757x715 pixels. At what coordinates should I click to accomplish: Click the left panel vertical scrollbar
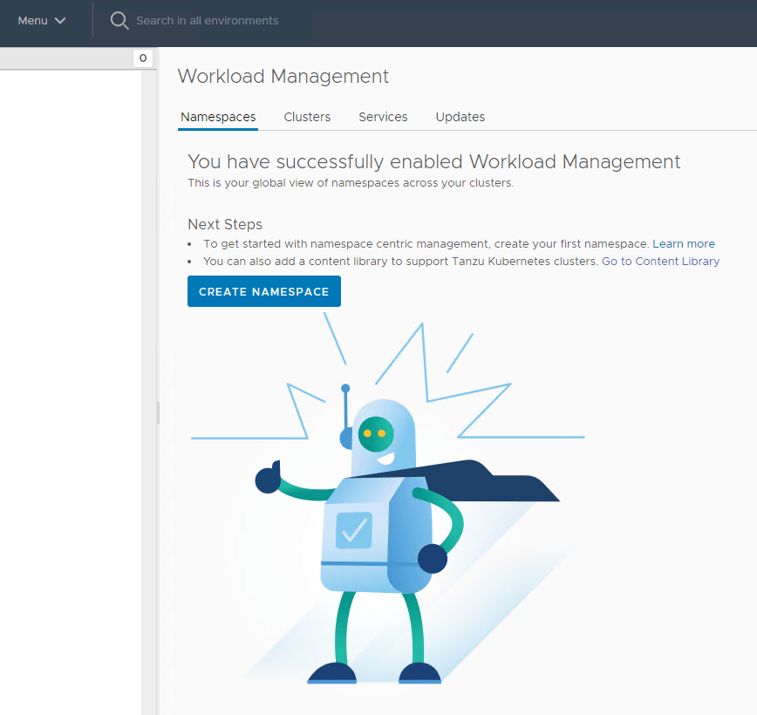pos(148,391)
